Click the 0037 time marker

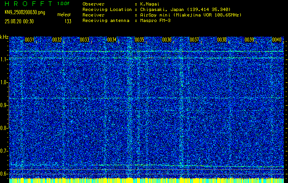194,40
